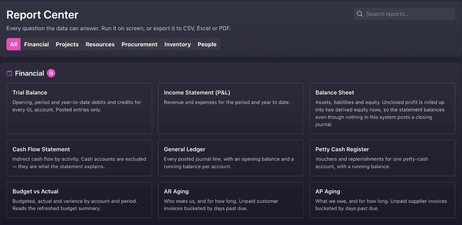This screenshot has height=225, width=462.
Task: Open the Balance Sheet report card
Action: pyautogui.click(x=382, y=109)
